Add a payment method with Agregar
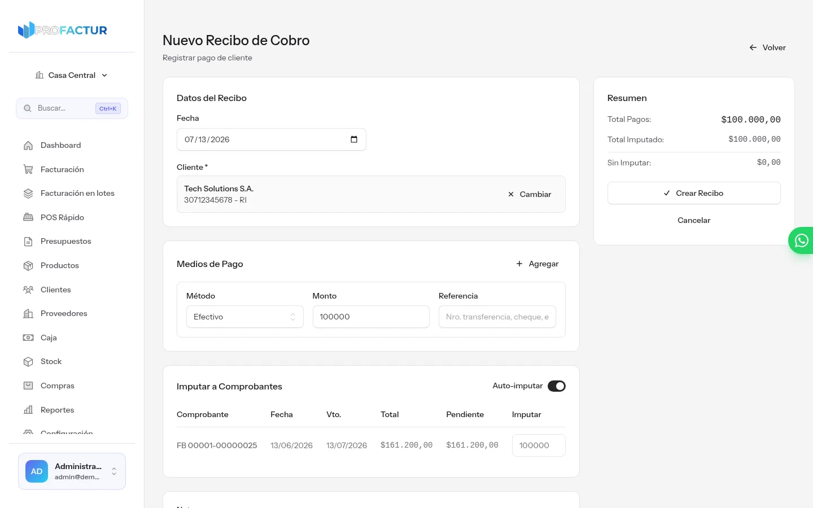The width and height of the screenshot is (813, 508). click(537, 264)
